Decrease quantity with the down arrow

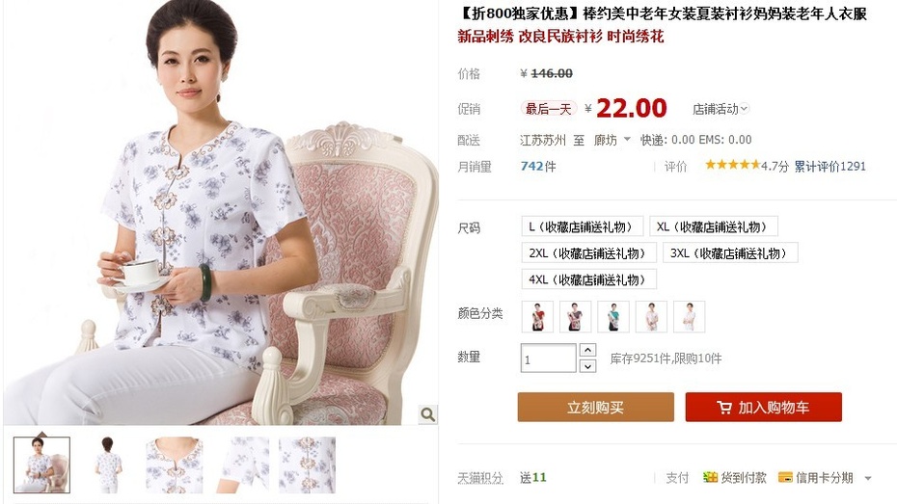(587, 366)
